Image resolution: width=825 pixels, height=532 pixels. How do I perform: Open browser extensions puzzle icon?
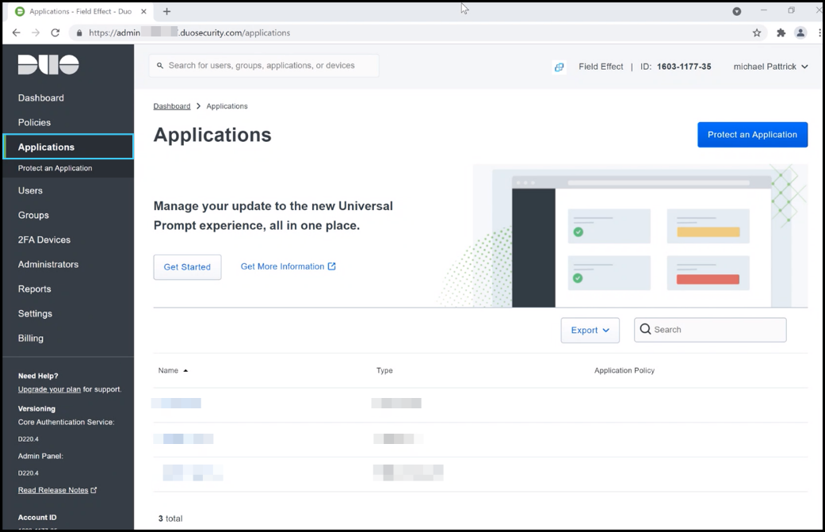(781, 33)
